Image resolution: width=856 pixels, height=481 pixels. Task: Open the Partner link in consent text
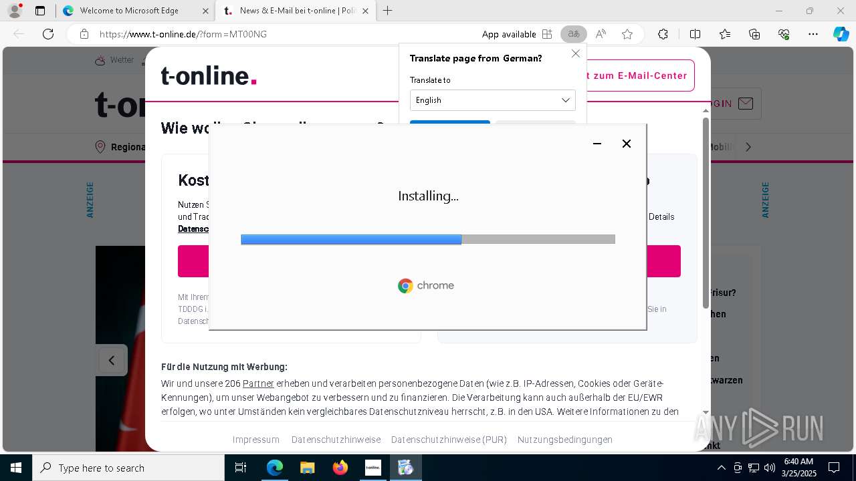(x=258, y=383)
